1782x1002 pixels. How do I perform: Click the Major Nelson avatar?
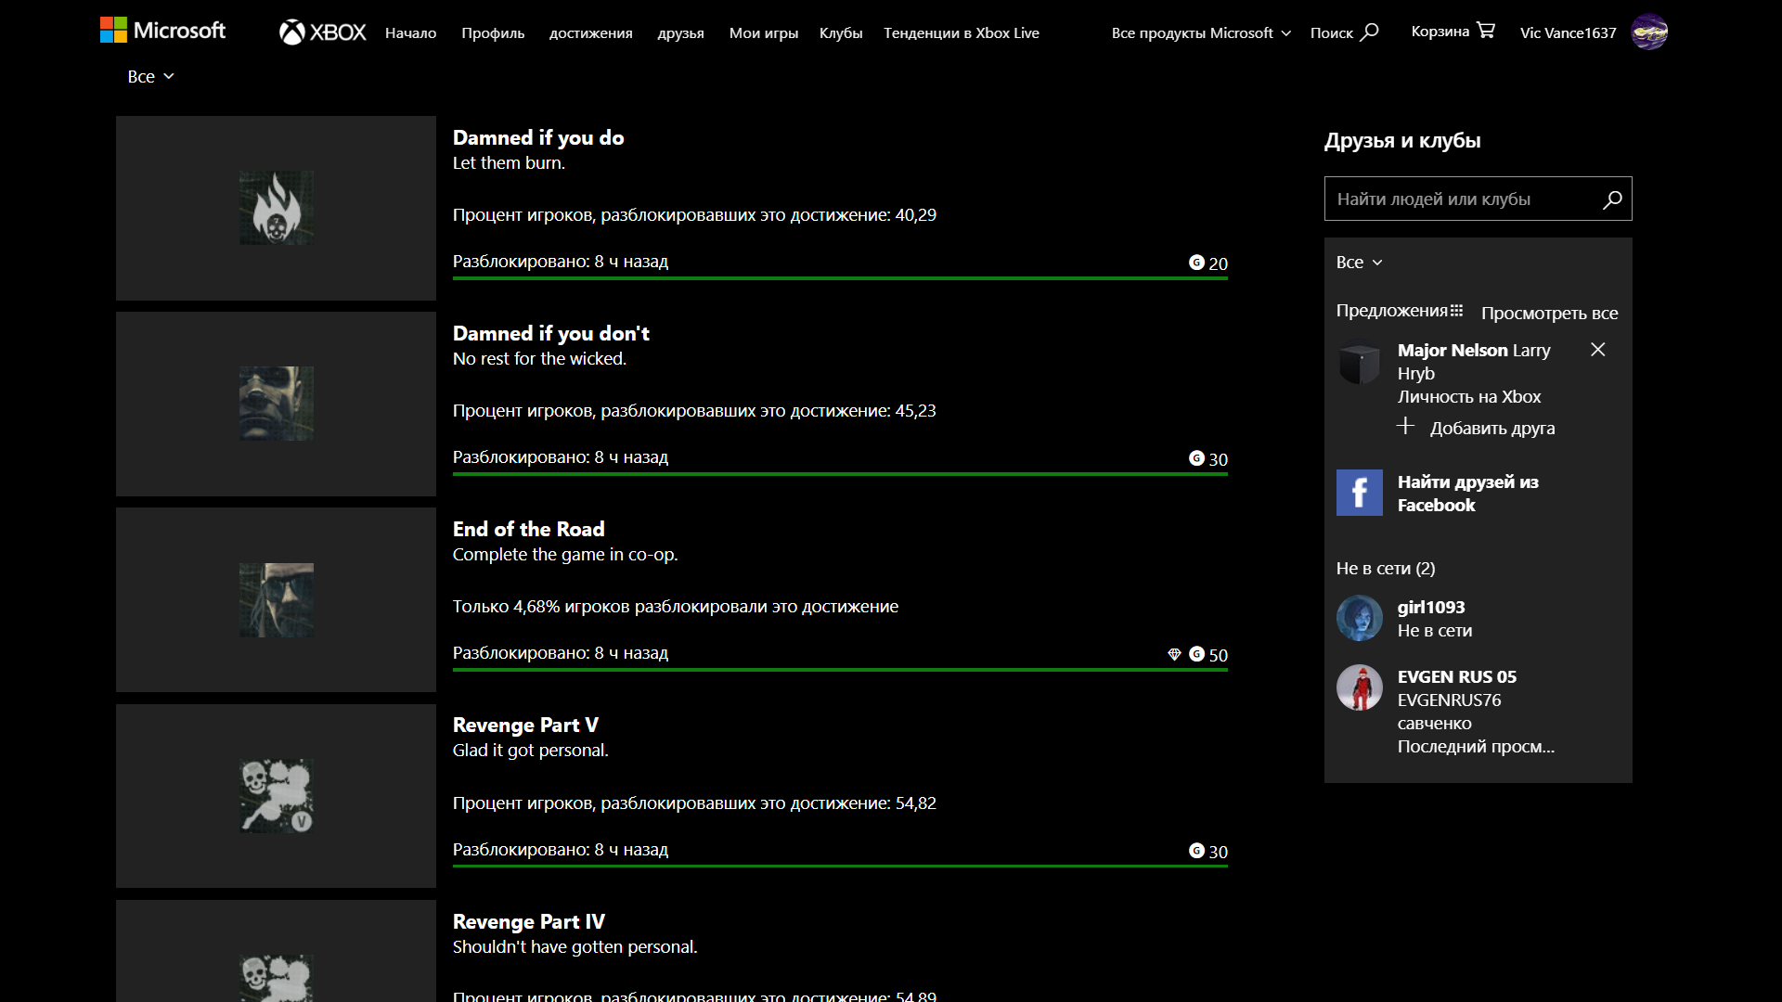click(x=1360, y=365)
